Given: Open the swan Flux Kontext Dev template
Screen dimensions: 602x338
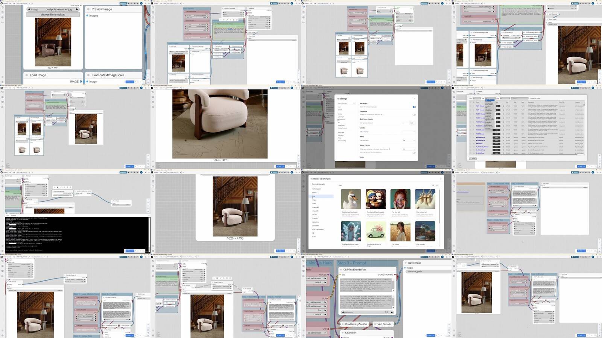Looking at the screenshot, I should pos(351,199).
